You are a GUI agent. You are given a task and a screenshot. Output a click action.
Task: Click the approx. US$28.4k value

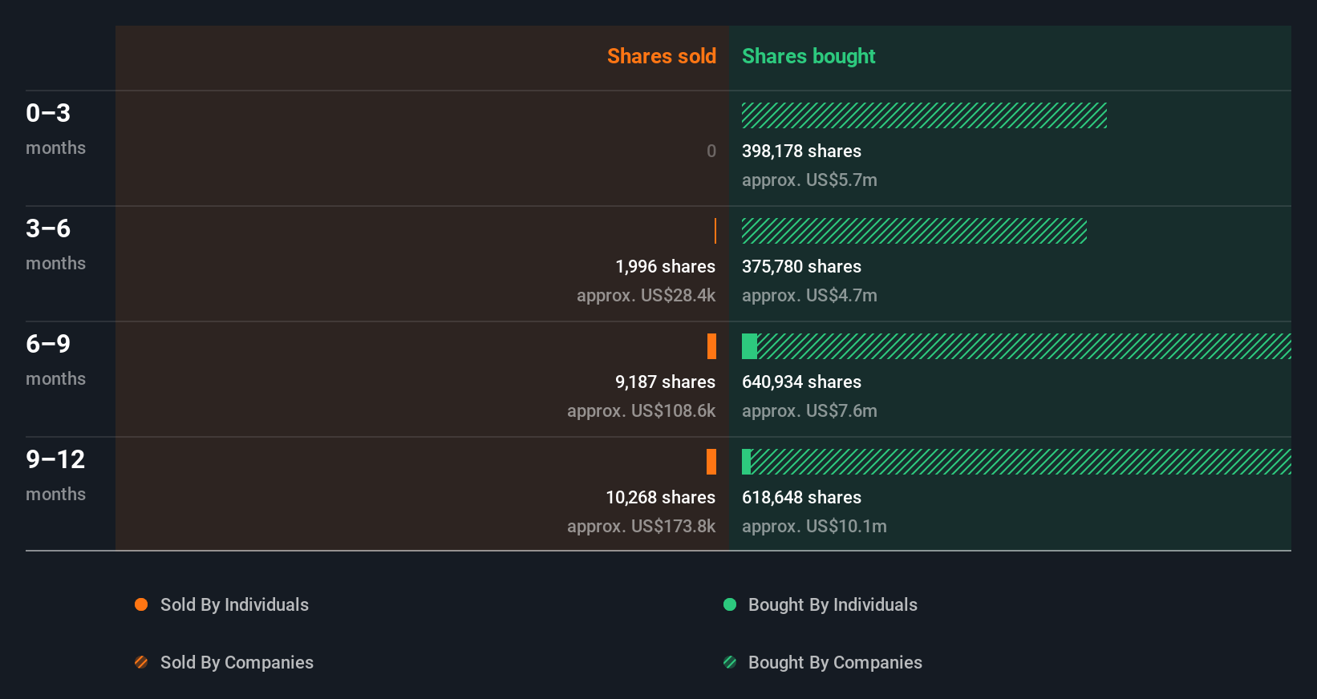[x=646, y=295]
